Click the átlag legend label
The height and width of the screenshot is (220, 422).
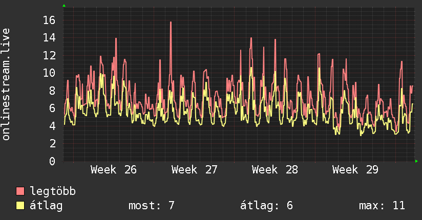click(46, 206)
